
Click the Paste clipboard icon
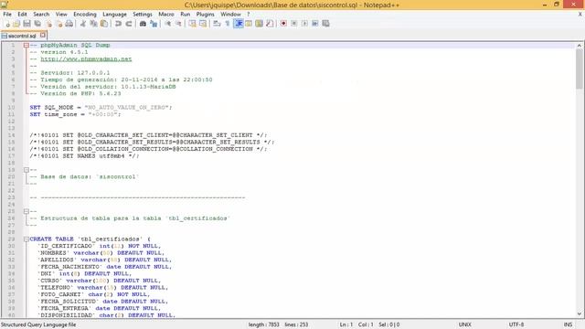(x=104, y=24)
